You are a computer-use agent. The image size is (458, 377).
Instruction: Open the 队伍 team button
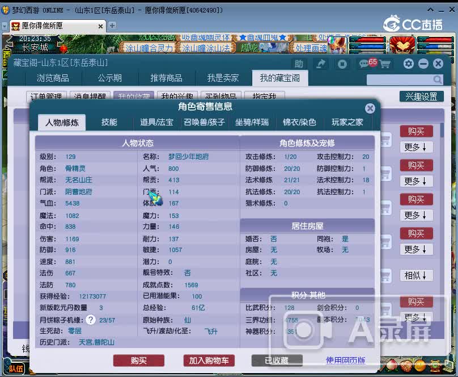point(16,368)
